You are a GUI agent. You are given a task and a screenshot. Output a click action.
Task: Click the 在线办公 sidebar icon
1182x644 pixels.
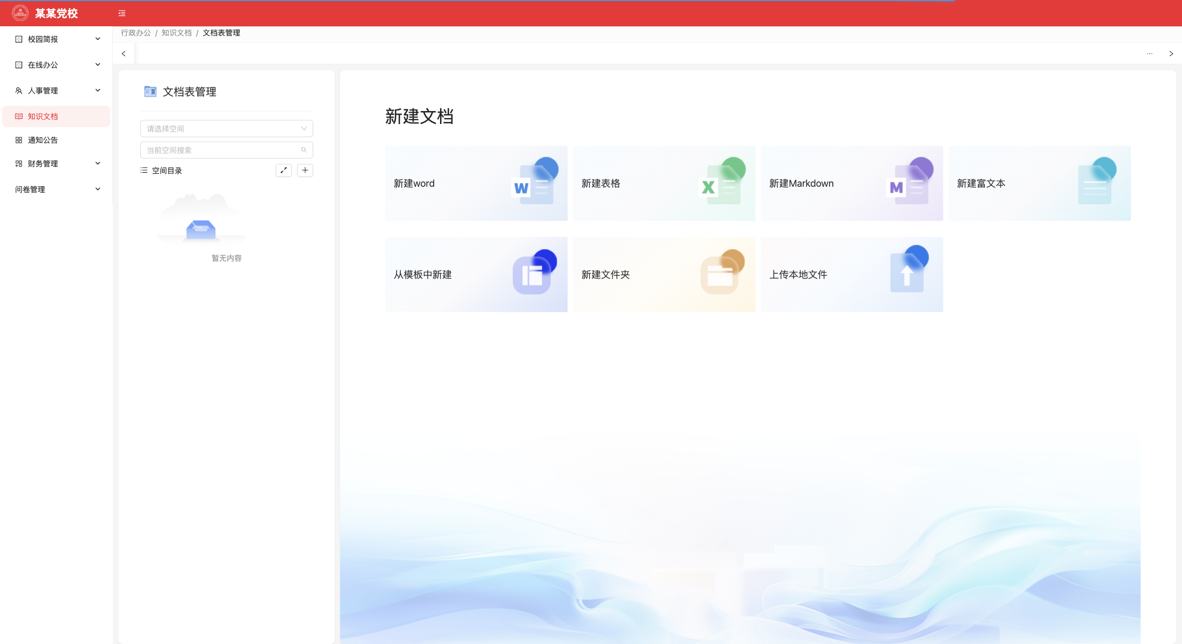pyautogui.click(x=19, y=65)
